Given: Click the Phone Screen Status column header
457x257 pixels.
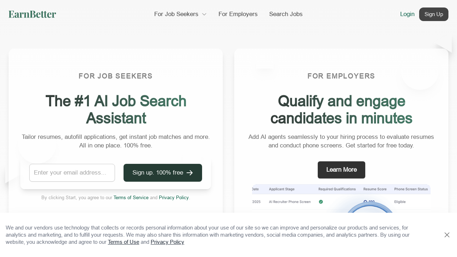Looking at the screenshot, I should pyautogui.click(x=411, y=189).
